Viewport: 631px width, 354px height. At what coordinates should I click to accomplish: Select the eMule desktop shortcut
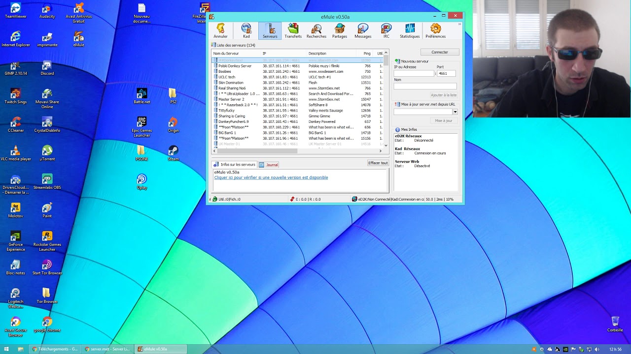pyautogui.click(x=78, y=39)
